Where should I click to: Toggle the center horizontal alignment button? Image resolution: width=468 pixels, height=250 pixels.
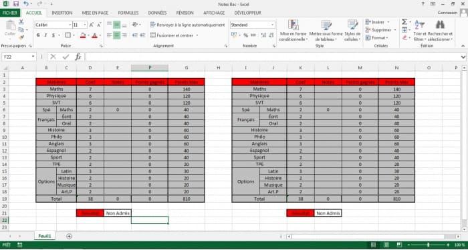pyautogui.click(x=117, y=35)
